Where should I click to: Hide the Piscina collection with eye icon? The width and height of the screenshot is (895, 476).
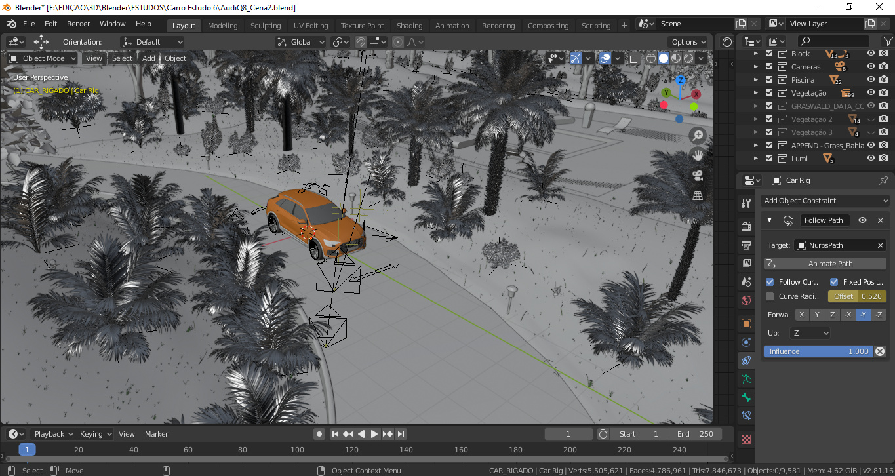click(x=871, y=80)
